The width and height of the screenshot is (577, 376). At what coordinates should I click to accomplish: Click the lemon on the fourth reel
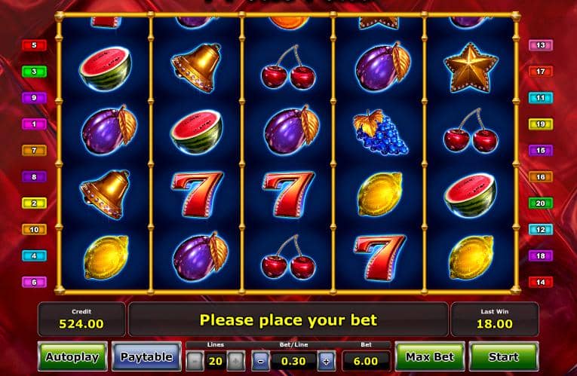tap(379, 194)
